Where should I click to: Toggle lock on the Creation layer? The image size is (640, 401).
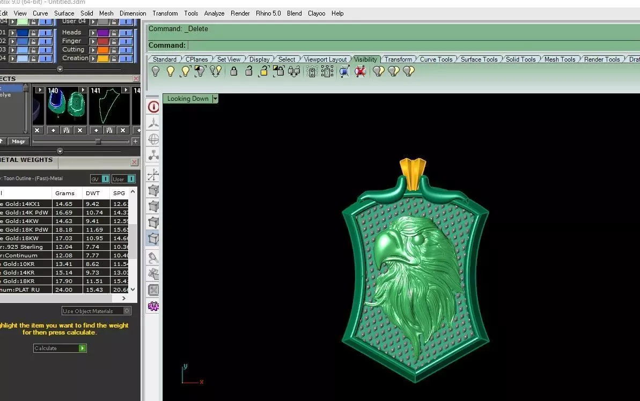point(114,58)
